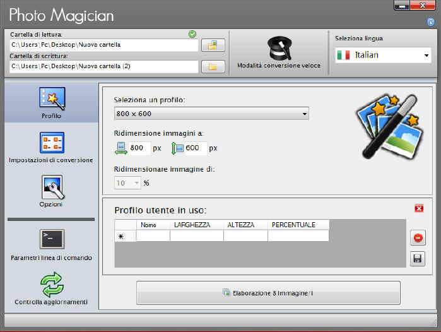Click the magic wand photos logo
Viewport: 441px width, 332px height.
pos(390,127)
